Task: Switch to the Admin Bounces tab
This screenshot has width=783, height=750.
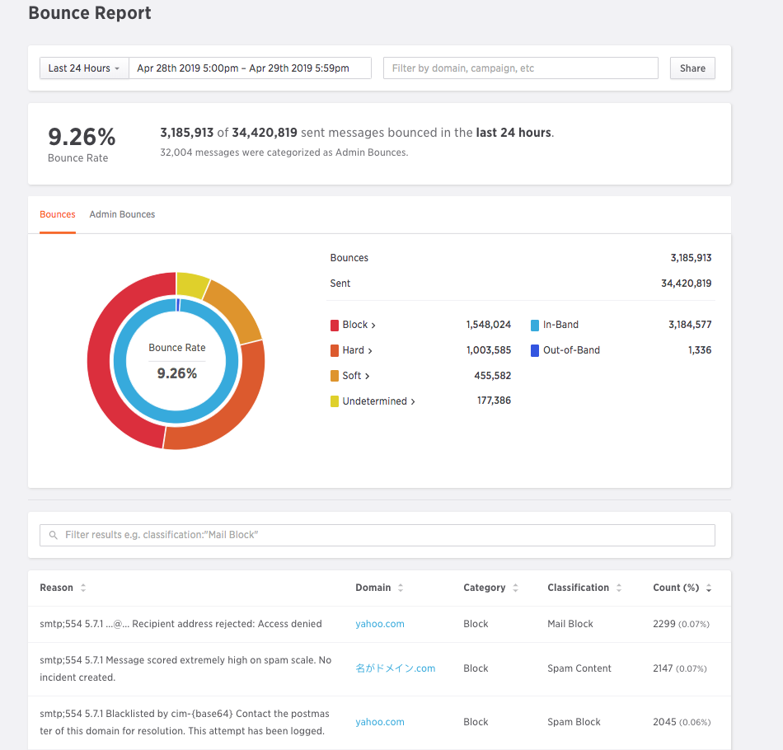Action: [x=122, y=214]
